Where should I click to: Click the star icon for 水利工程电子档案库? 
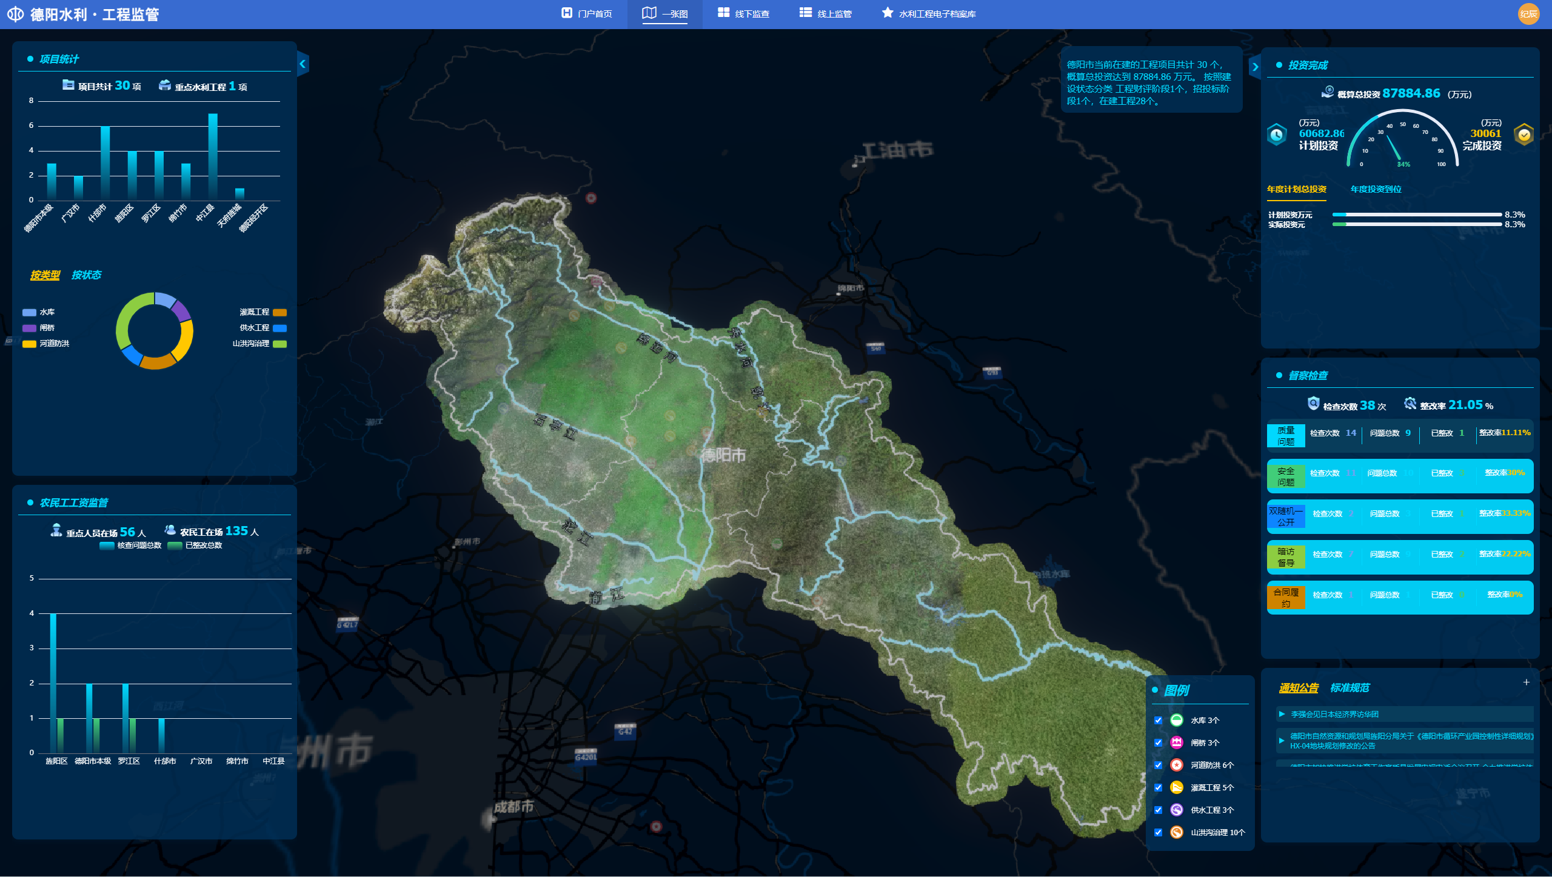887,13
